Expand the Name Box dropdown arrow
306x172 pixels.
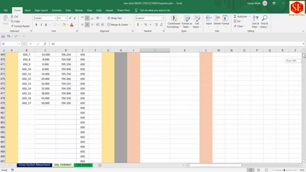[x=19, y=44]
